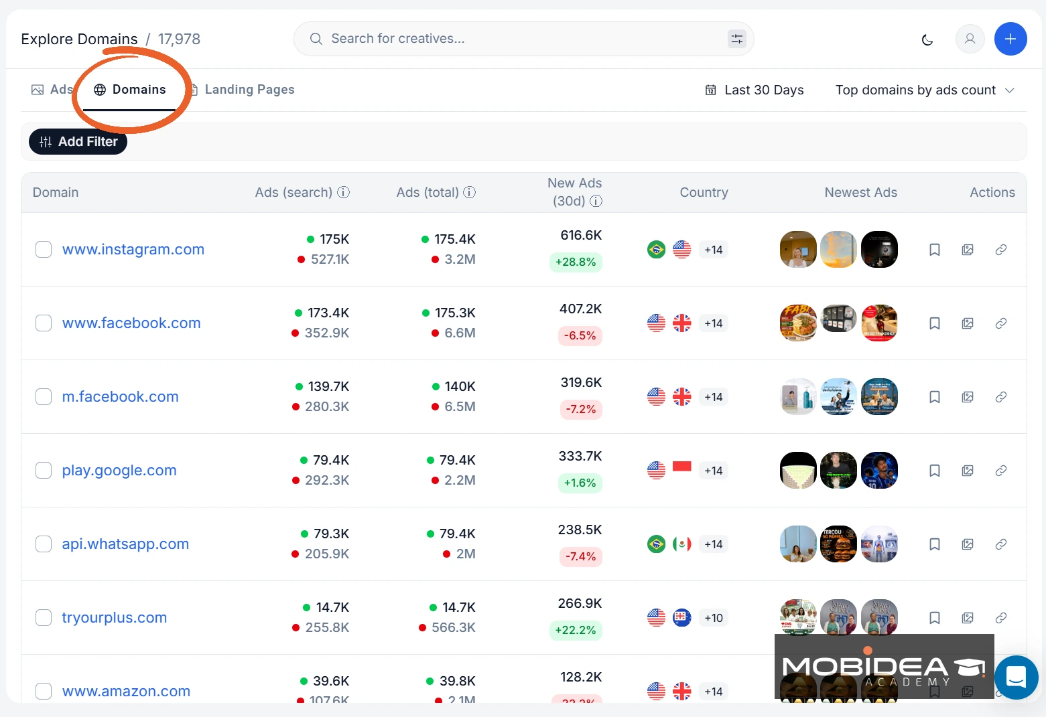View creatives for www.instagram.com
Viewport: 1046px width, 717px height.
(968, 250)
